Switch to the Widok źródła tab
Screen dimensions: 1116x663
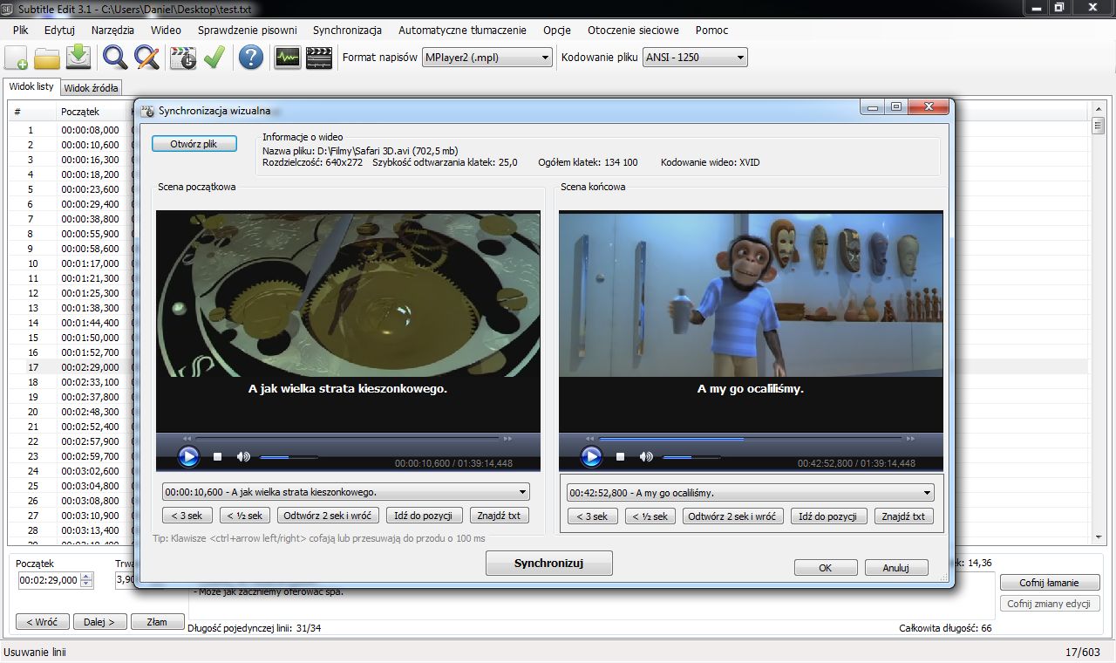pyautogui.click(x=92, y=88)
